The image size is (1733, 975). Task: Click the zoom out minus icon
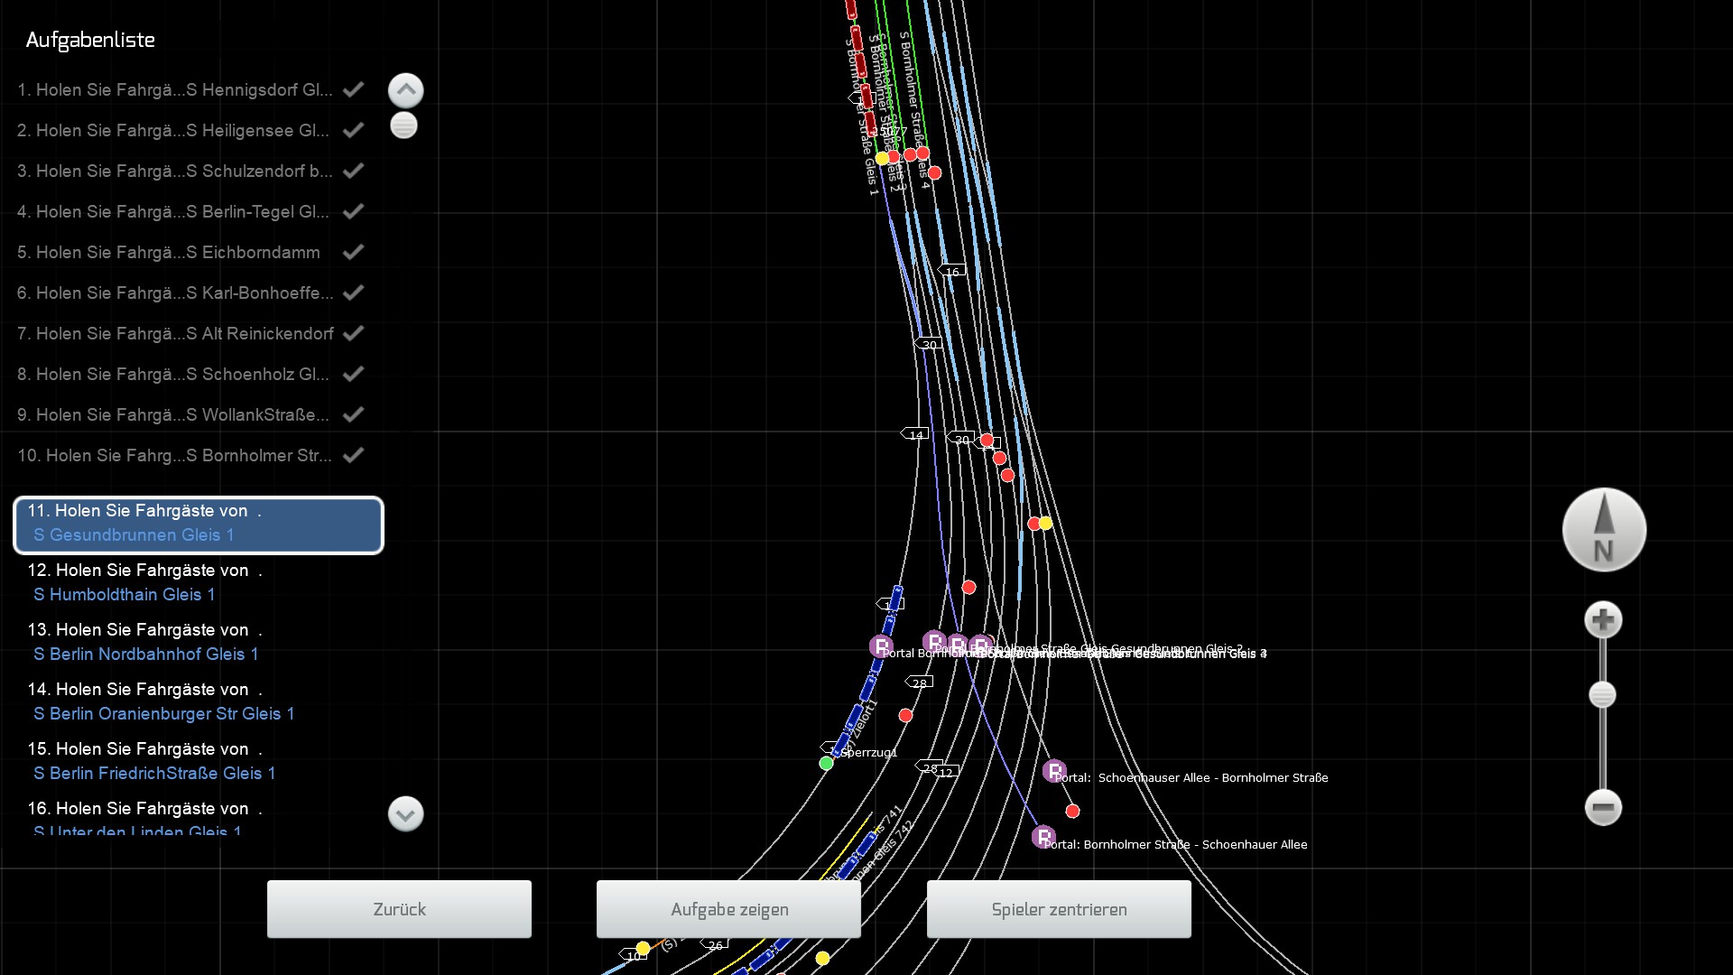[1603, 807]
